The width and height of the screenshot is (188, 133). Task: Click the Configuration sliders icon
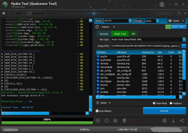(29, 14)
